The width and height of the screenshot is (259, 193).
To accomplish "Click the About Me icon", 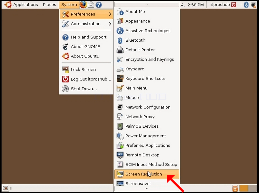I will pos(120,12).
